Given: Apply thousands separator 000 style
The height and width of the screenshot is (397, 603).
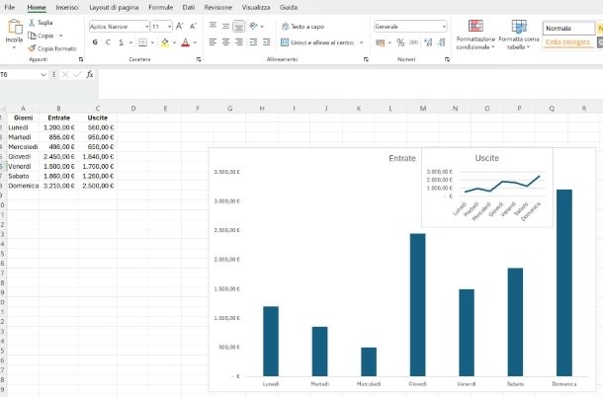Looking at the screenshot, I should tap(413, 42).
